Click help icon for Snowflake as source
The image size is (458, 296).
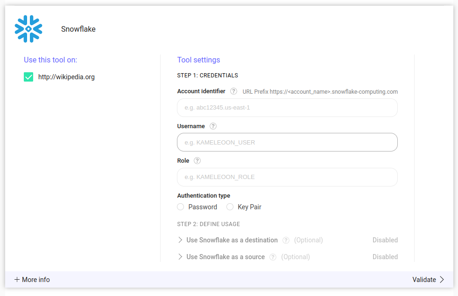tap(273, 257)
